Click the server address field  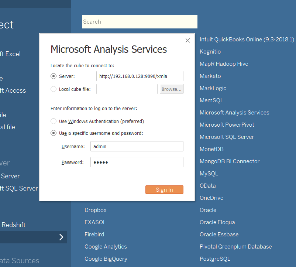pos(140,76)
